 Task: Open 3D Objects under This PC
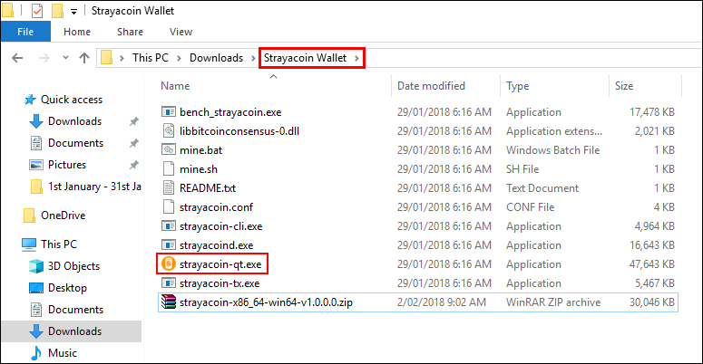click(x=74, y=266)
